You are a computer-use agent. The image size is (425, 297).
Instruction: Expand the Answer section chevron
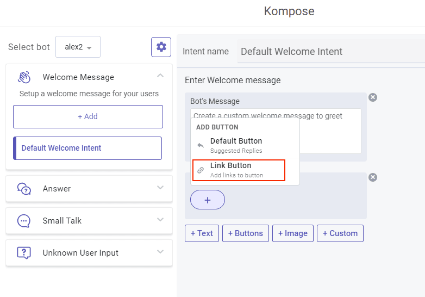(160, 188)
